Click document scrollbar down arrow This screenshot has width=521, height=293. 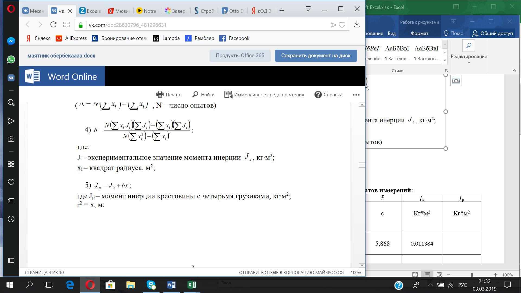click(362, 265)
